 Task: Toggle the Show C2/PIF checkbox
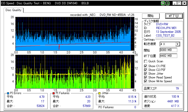[145, 70]
